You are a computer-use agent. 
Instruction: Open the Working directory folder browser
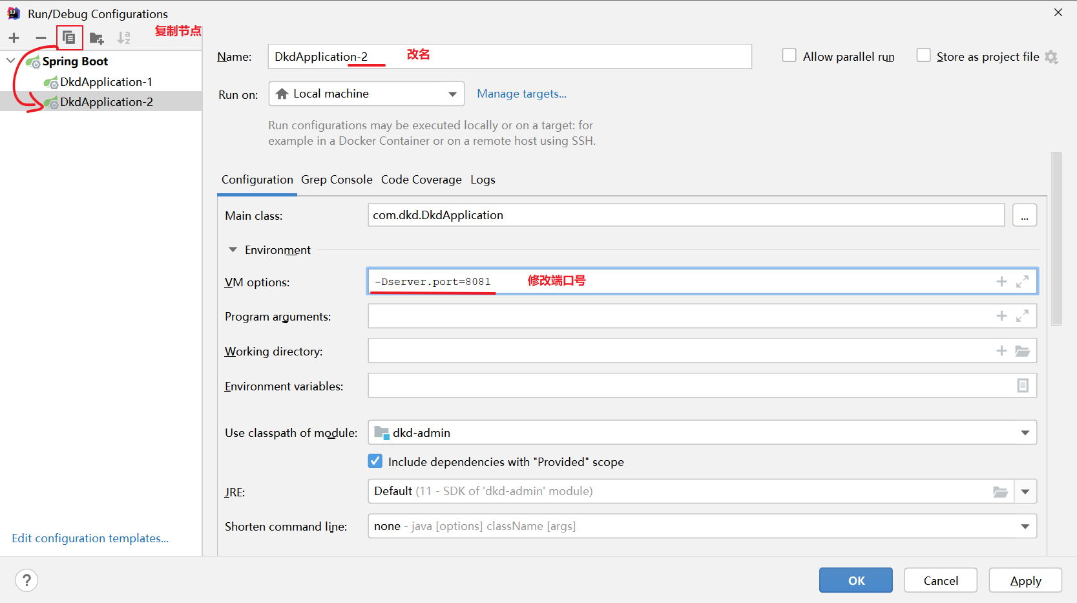point(1022,351)
